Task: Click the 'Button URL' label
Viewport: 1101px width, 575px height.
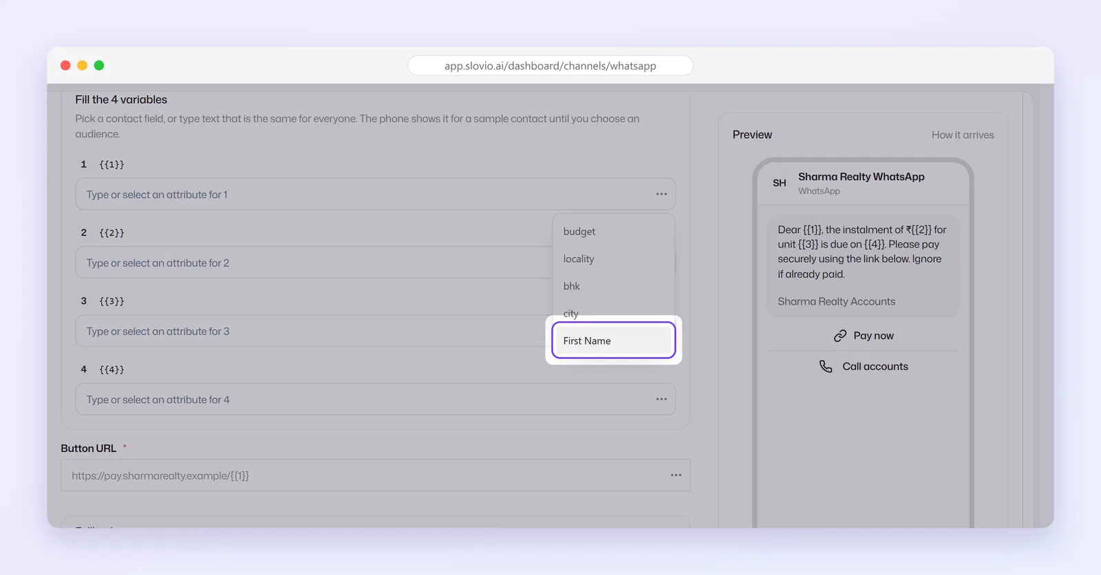Action: click(89, 448)
